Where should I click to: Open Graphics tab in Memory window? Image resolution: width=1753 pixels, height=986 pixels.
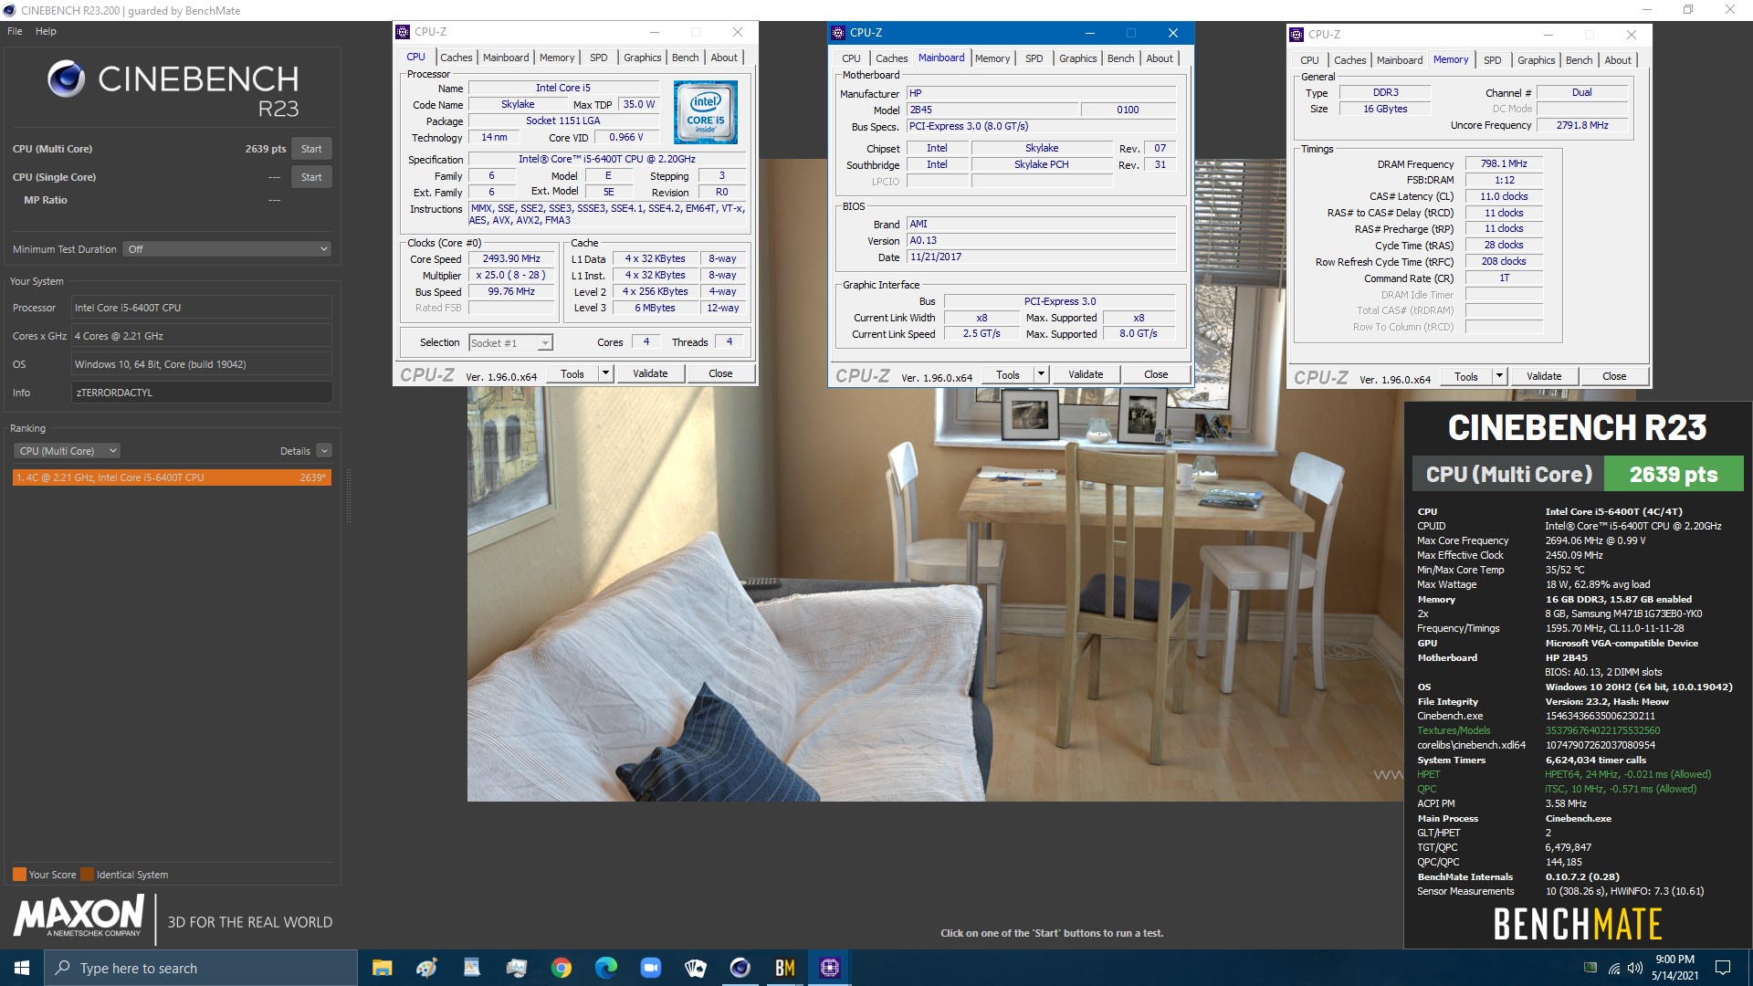(x=1536, y=60)
